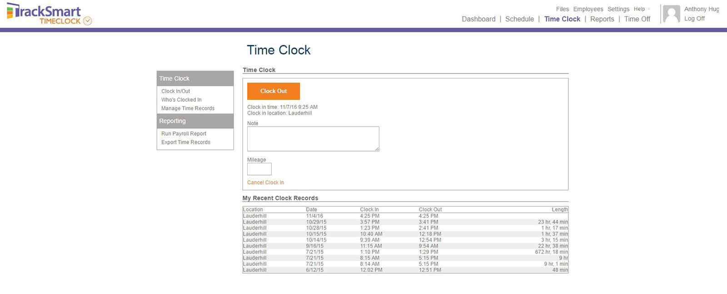Click the Cancel Clock In link
The width and height of the screenshot is (727, 294).
coord(265,182)
